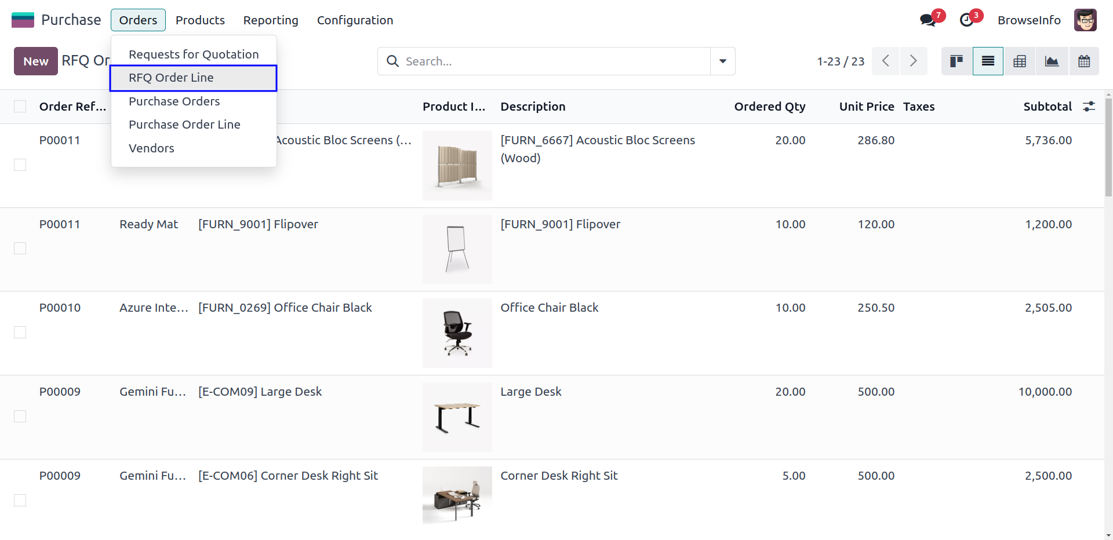This screenshot has width=1113, height=540.
Task: Expand the search filter options dropdown
Action: click(722, 61)
